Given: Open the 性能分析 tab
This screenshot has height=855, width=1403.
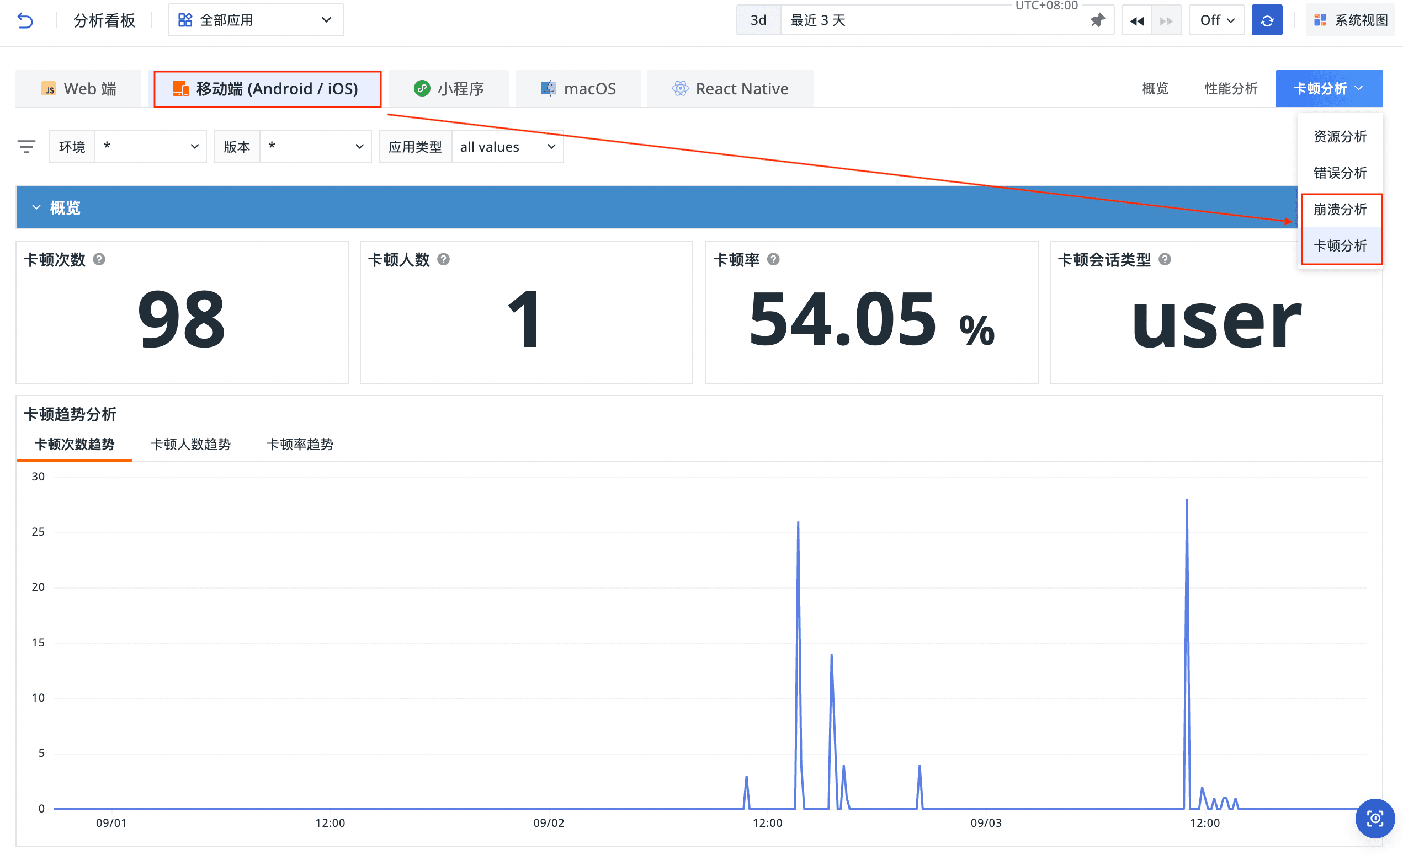Looking at the screenshot, I should pos(1231,89).
